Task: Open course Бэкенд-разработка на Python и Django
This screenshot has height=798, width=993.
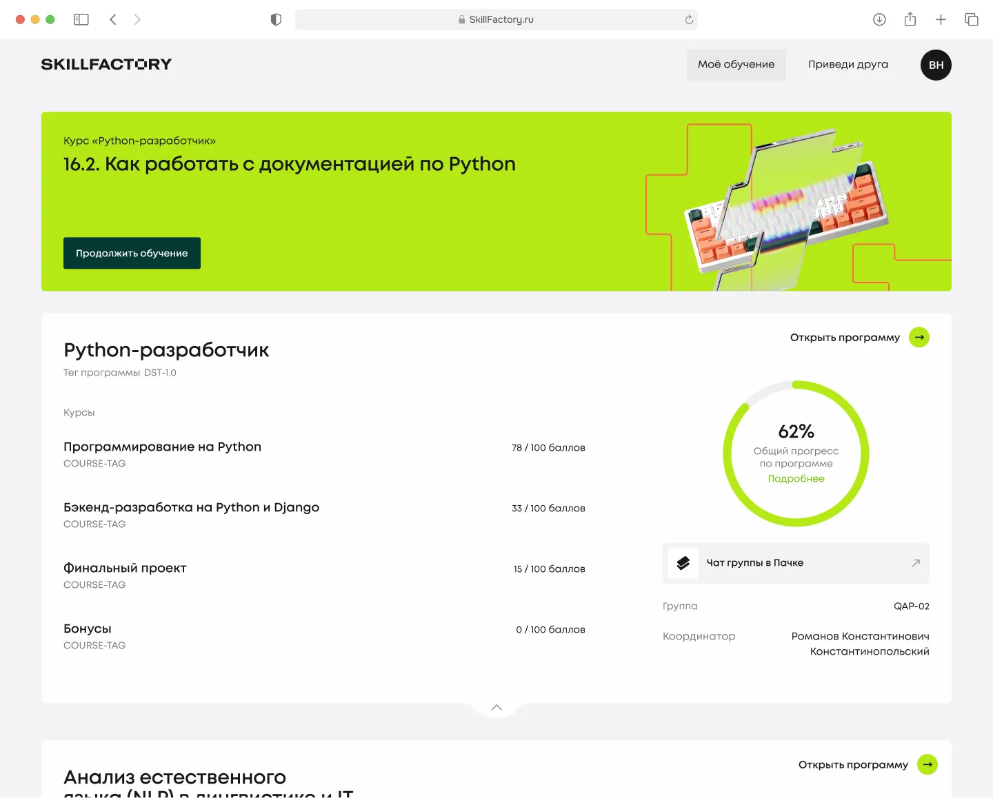Action: [x=191, y=507]
